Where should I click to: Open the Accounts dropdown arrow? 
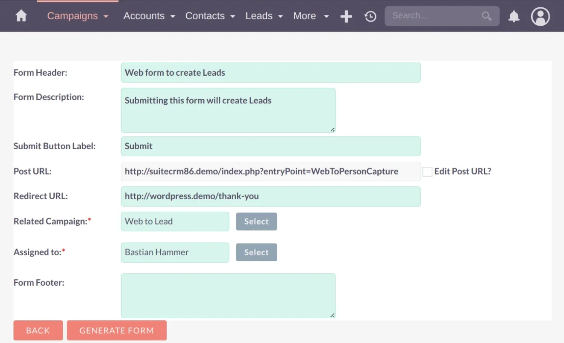(173, 16)
